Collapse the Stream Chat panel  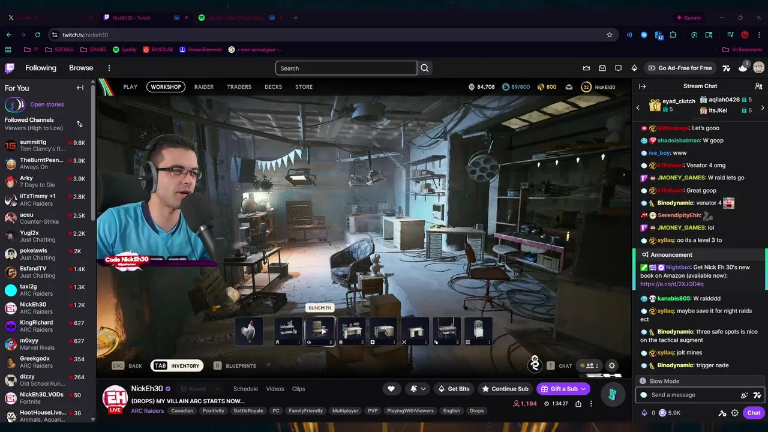coord(642,86)
